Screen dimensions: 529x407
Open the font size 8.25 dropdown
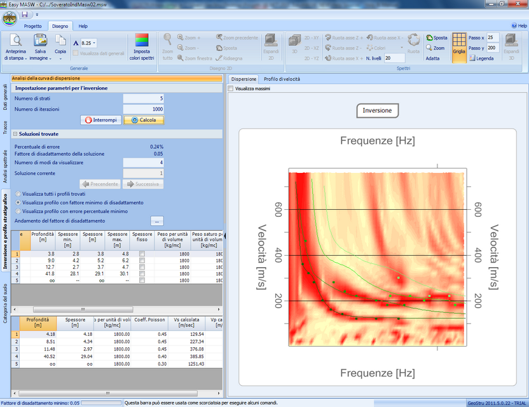(x=94, y=43)
